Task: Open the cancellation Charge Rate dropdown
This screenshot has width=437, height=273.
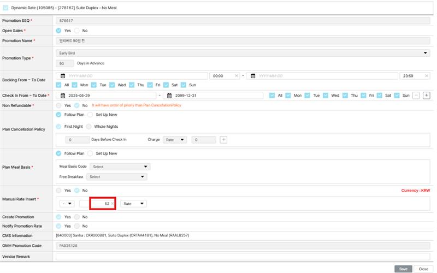Action: pyautogui.click(x=175, y=140)
